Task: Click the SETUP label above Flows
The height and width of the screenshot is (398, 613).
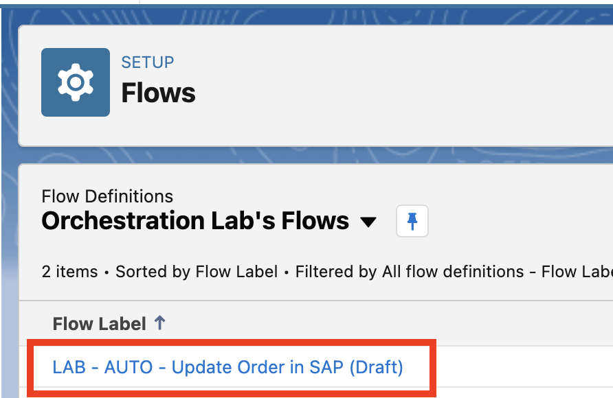Action: [148, 62]
